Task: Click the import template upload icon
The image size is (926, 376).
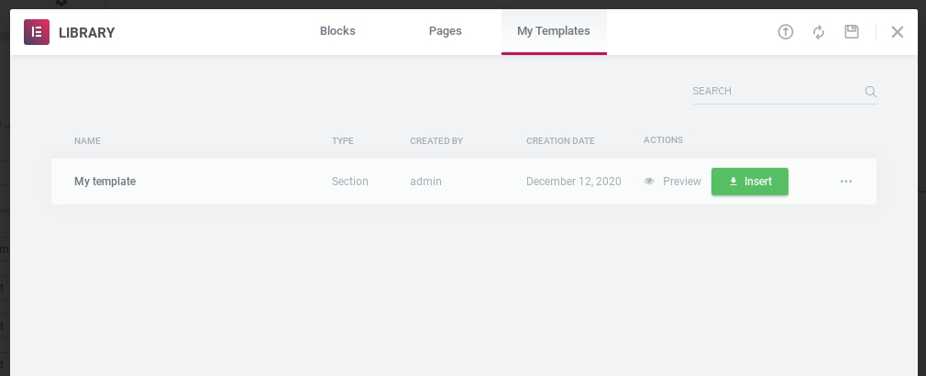Action: pyautogui.click(x=785, y=32)
